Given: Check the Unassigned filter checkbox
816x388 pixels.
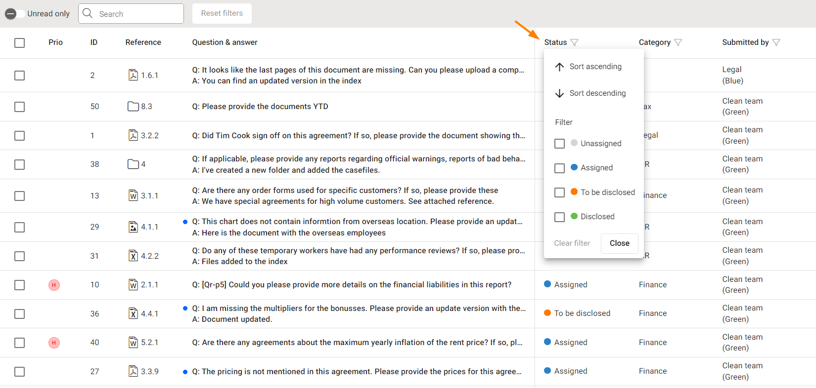Looking at the screenshot, I should click(x=559, y=144).
